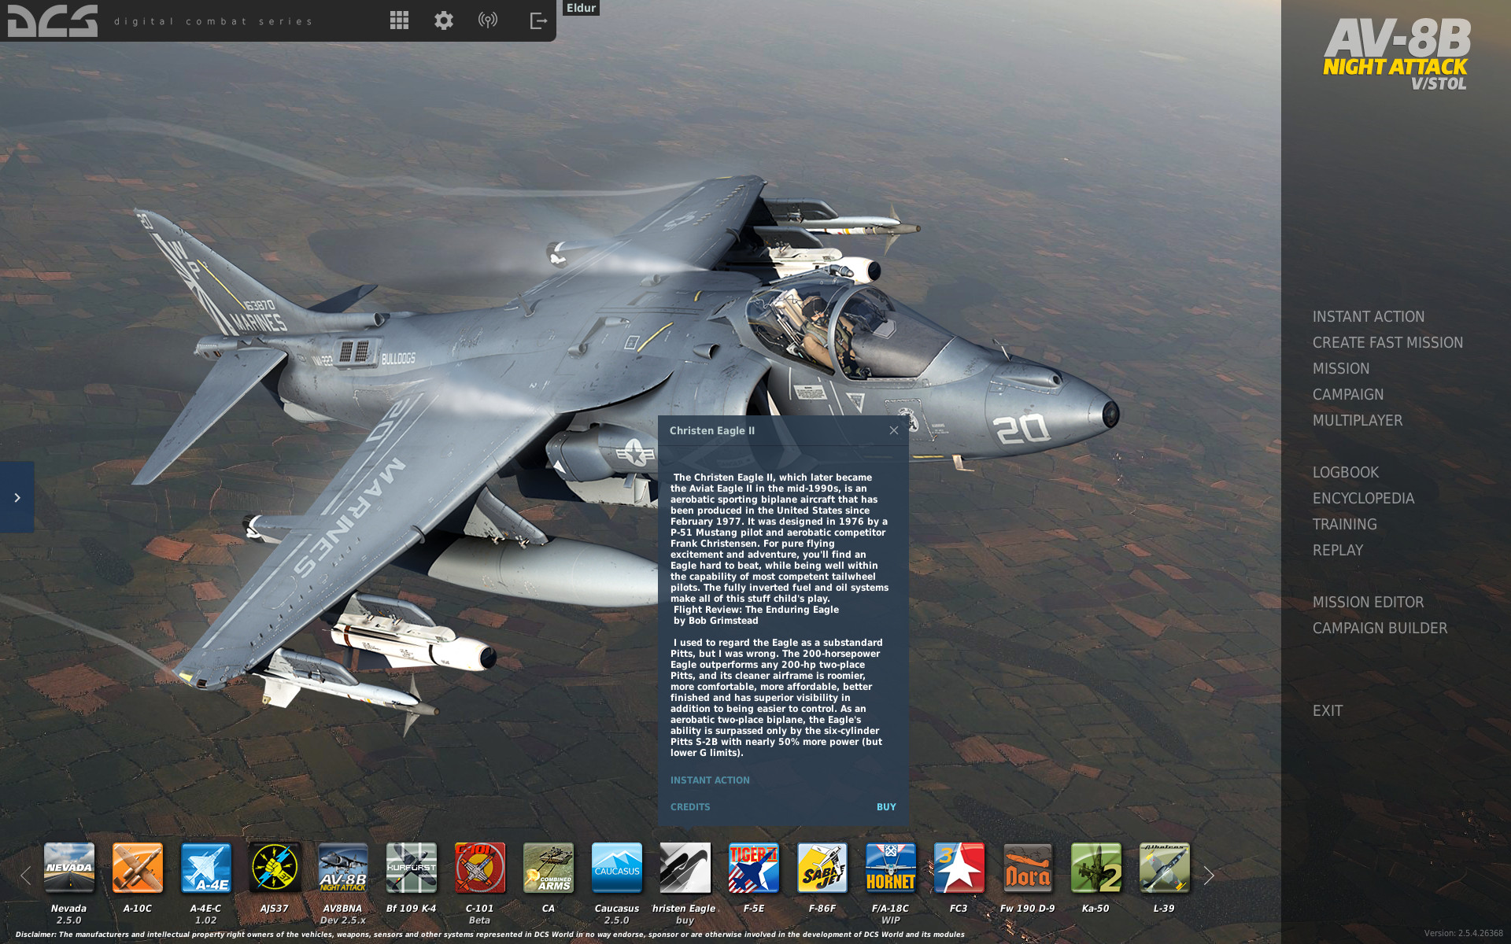Select the C-101 Beta module icon
Viewport: 1511px width, 944px height.
pyautogui.click(x=480, y=868)
